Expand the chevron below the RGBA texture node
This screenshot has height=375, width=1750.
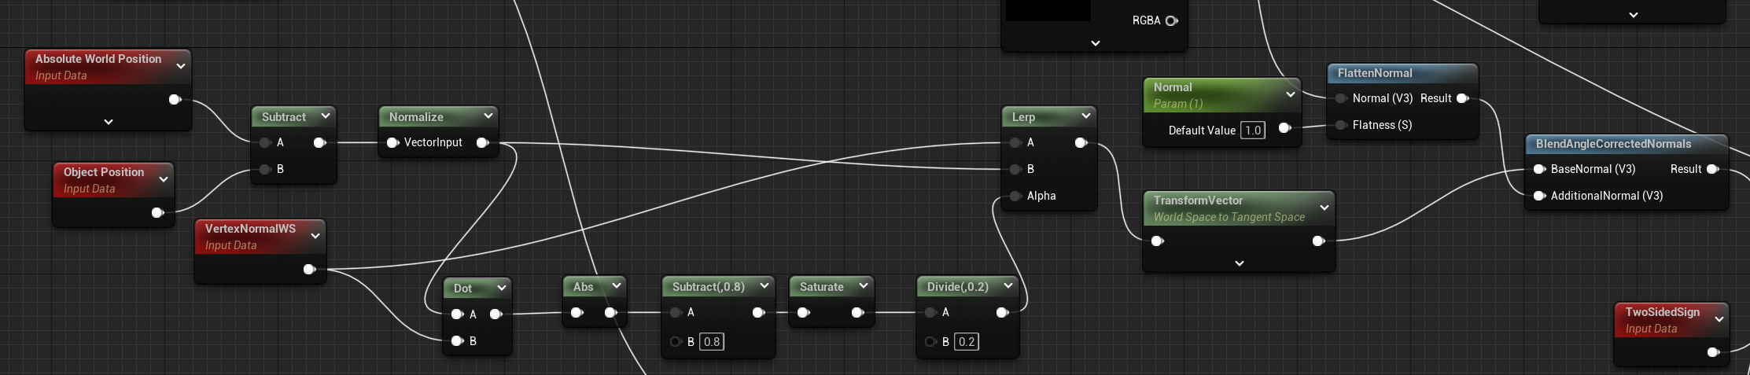tap(1096, 43)
